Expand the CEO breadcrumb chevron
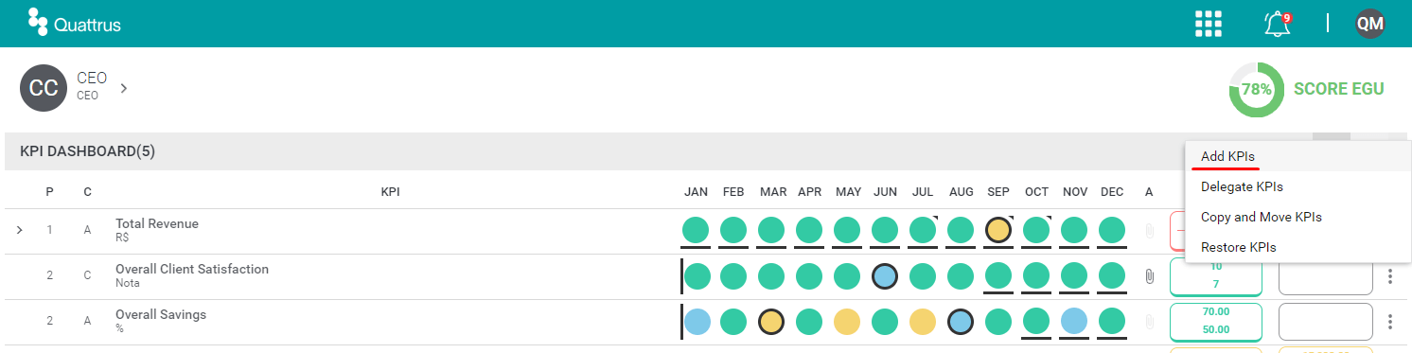The width and height of the screenshot is (1412, 353). [x=124, y=88]
